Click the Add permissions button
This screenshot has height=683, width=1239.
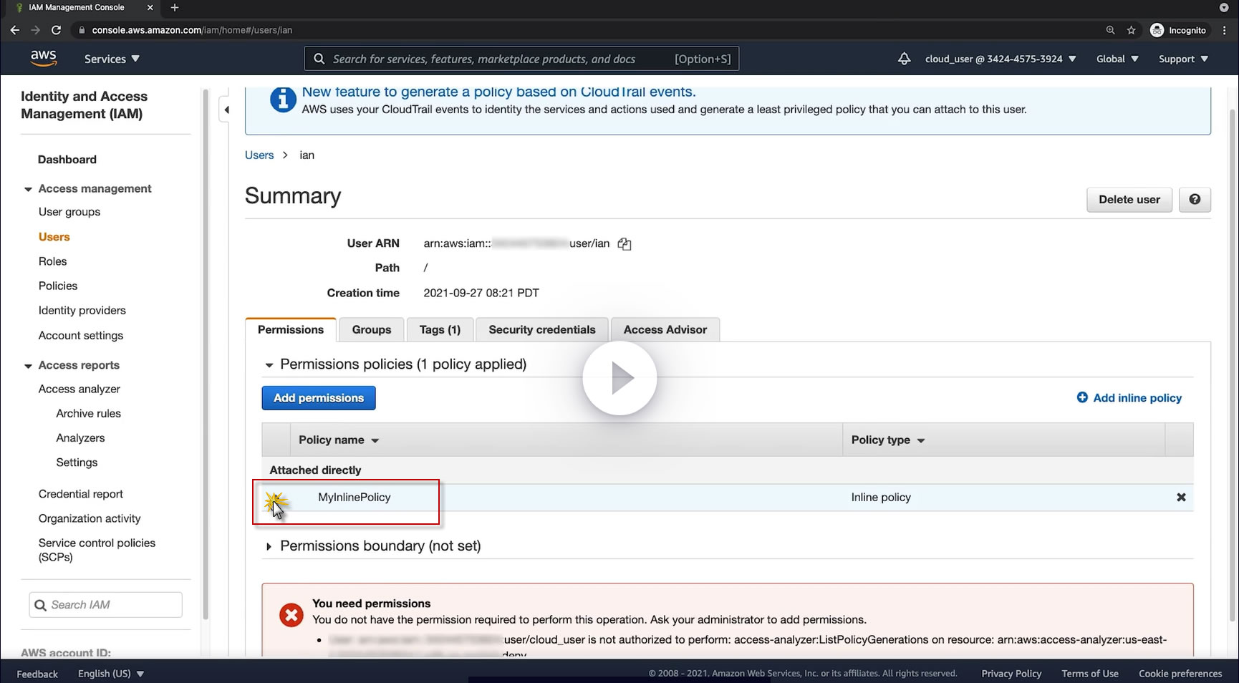pos(319,398)
